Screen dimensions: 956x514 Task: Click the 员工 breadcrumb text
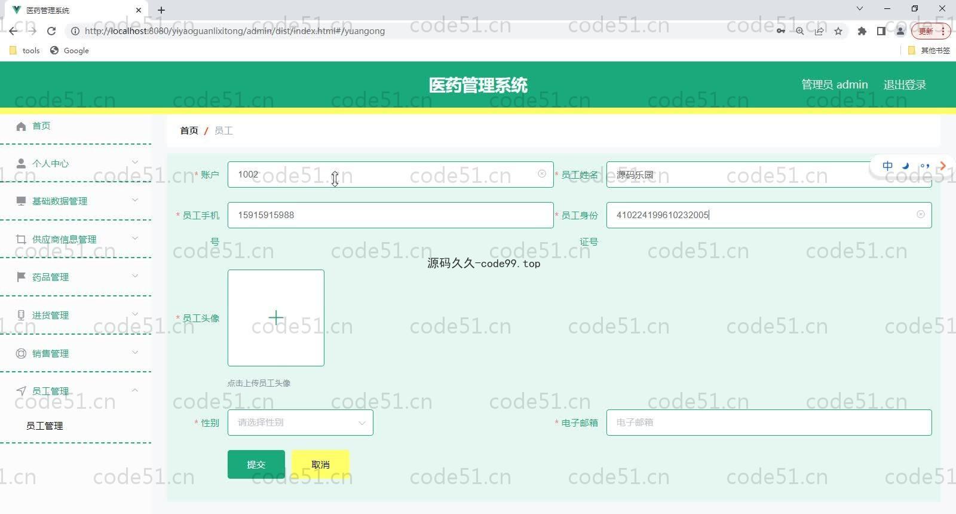[223, 130]
